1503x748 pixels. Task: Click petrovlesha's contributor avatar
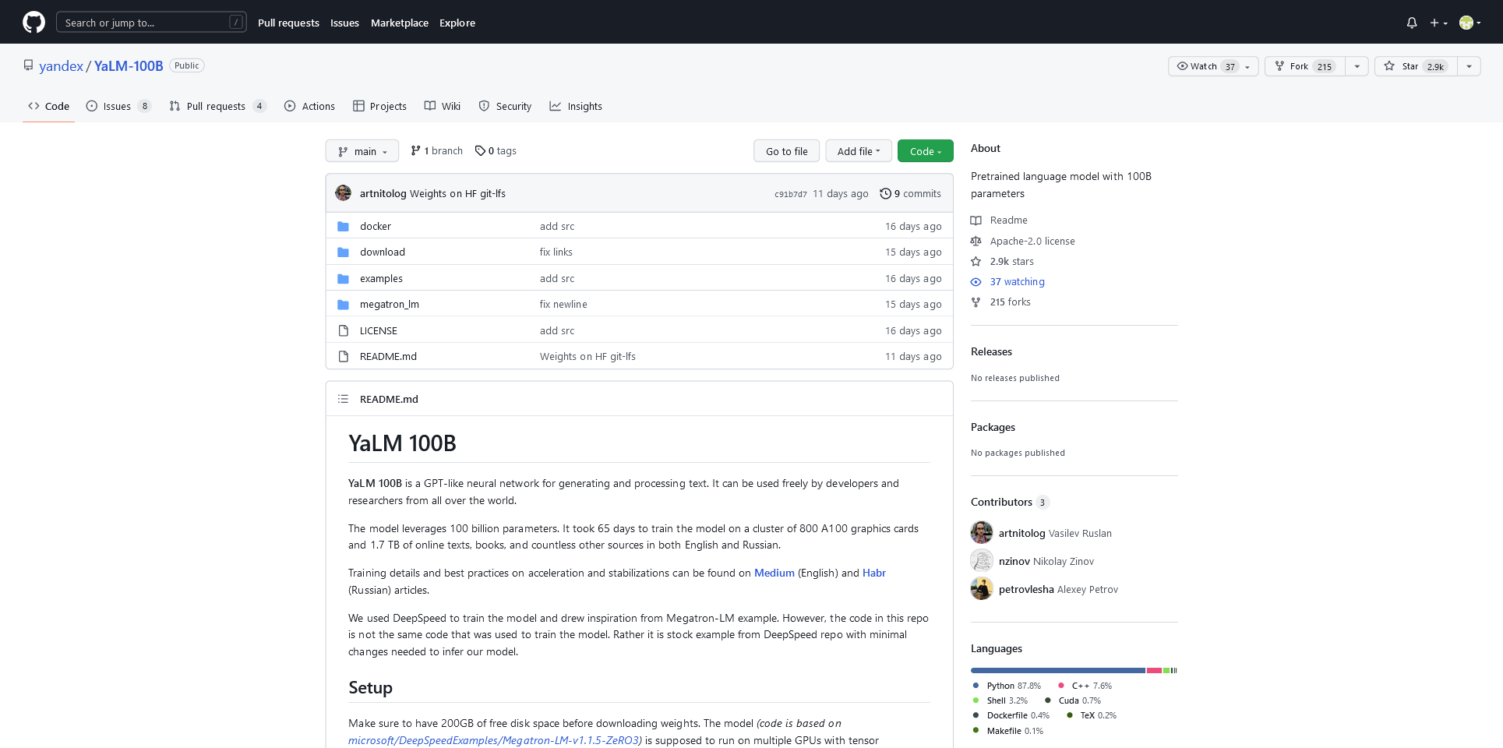pyautogui.click(x=982, y=589)
